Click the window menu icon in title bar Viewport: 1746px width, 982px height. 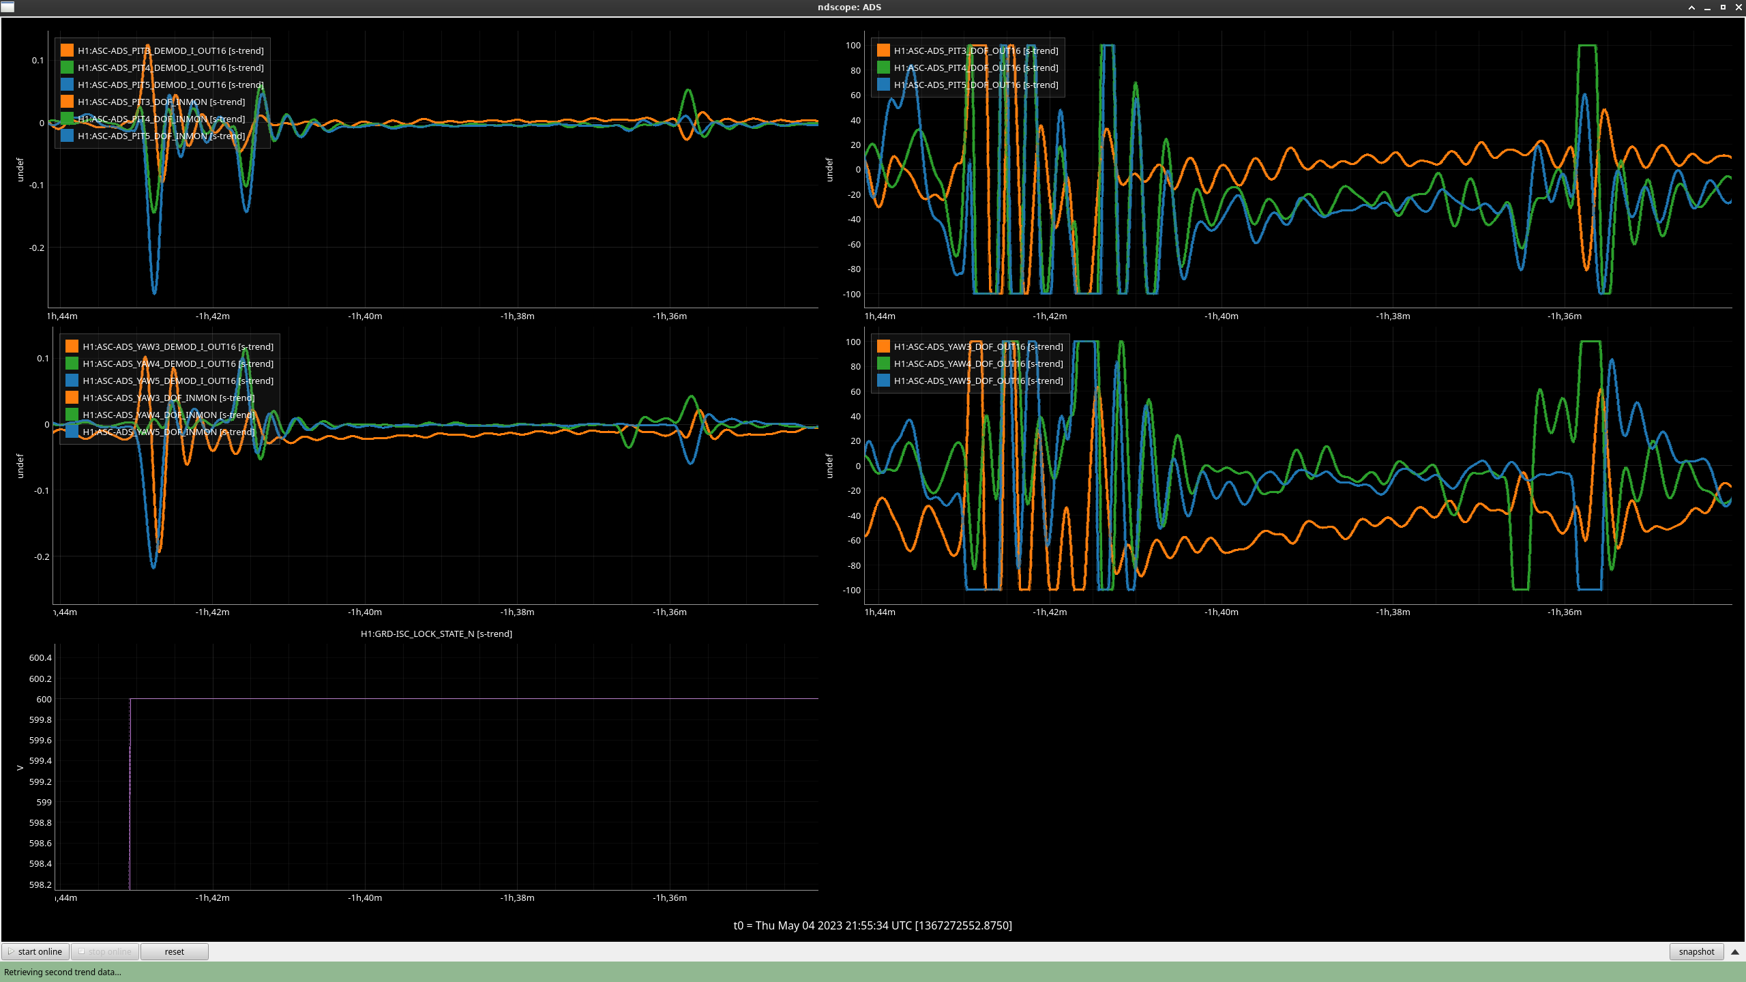coord(8,7)
